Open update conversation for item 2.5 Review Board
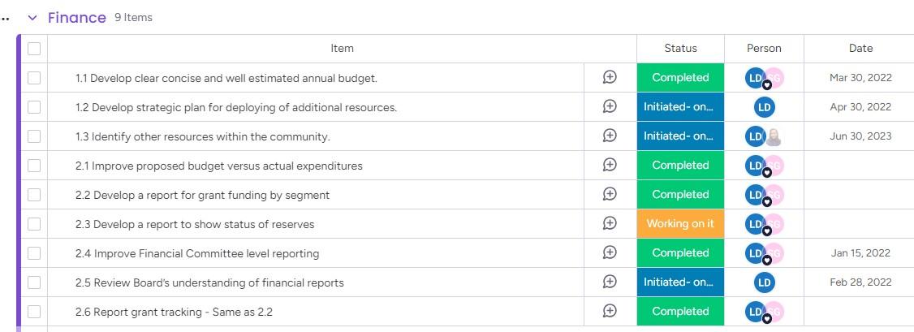 click(610, 282)
